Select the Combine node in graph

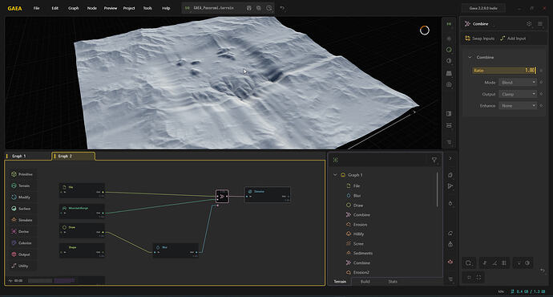coord(222,197)
